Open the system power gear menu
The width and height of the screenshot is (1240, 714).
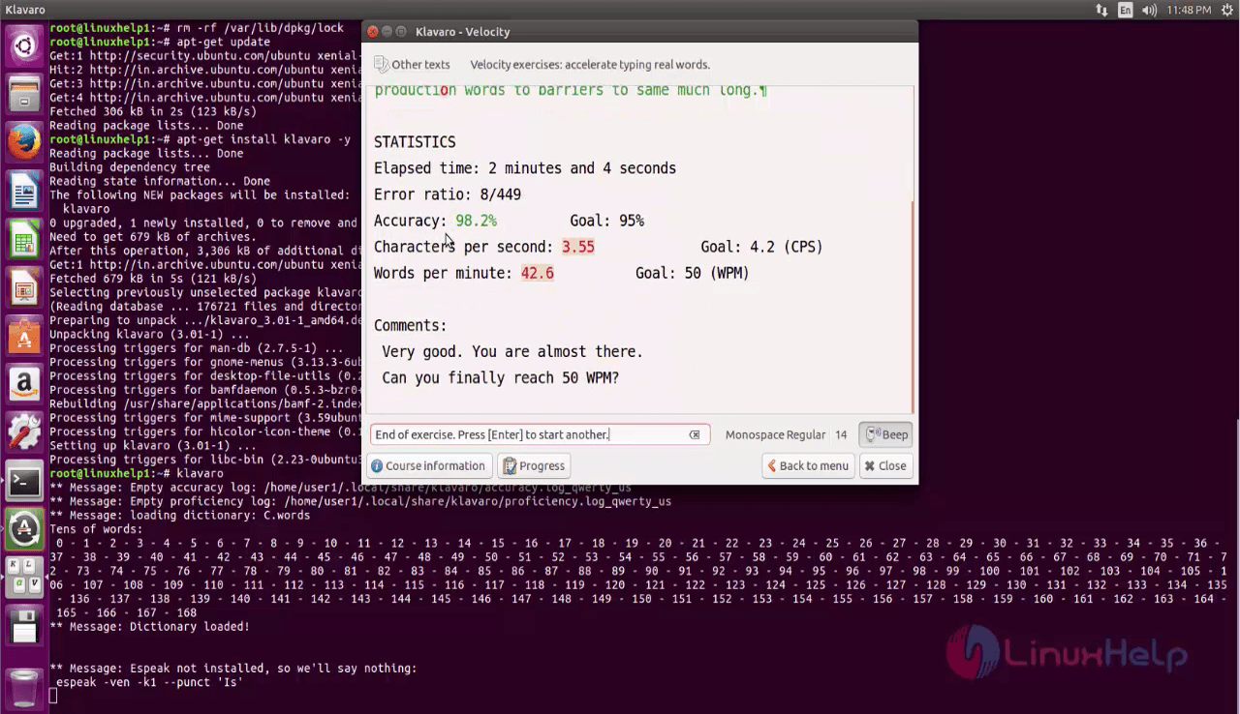point(1226,11)
